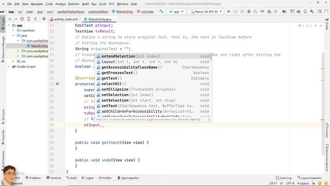Click the Attach Debugger to process icon
The width and height of the screenshot is (330, 186).
(269, 11)
